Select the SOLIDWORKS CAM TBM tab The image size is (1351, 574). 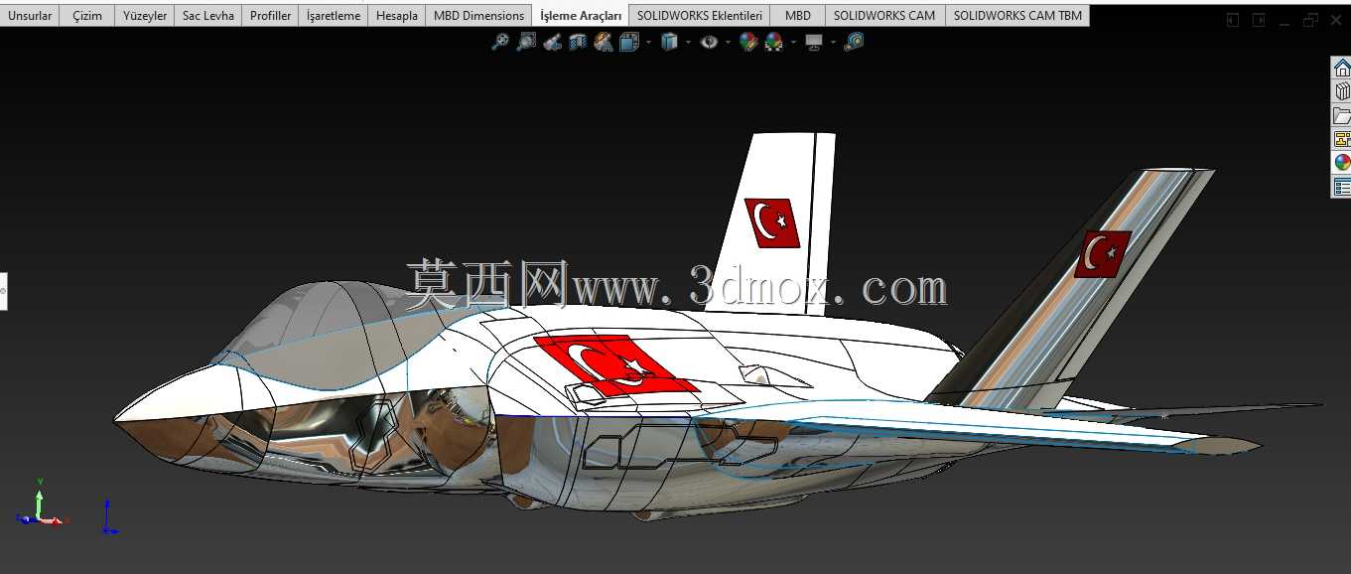pos(1017,16)
